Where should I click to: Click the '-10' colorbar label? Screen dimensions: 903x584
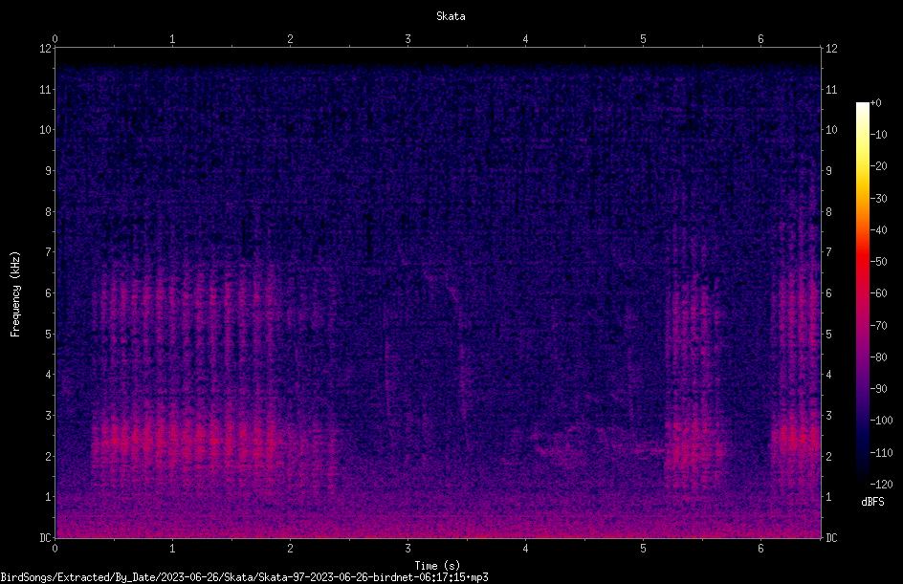[878, 135]
